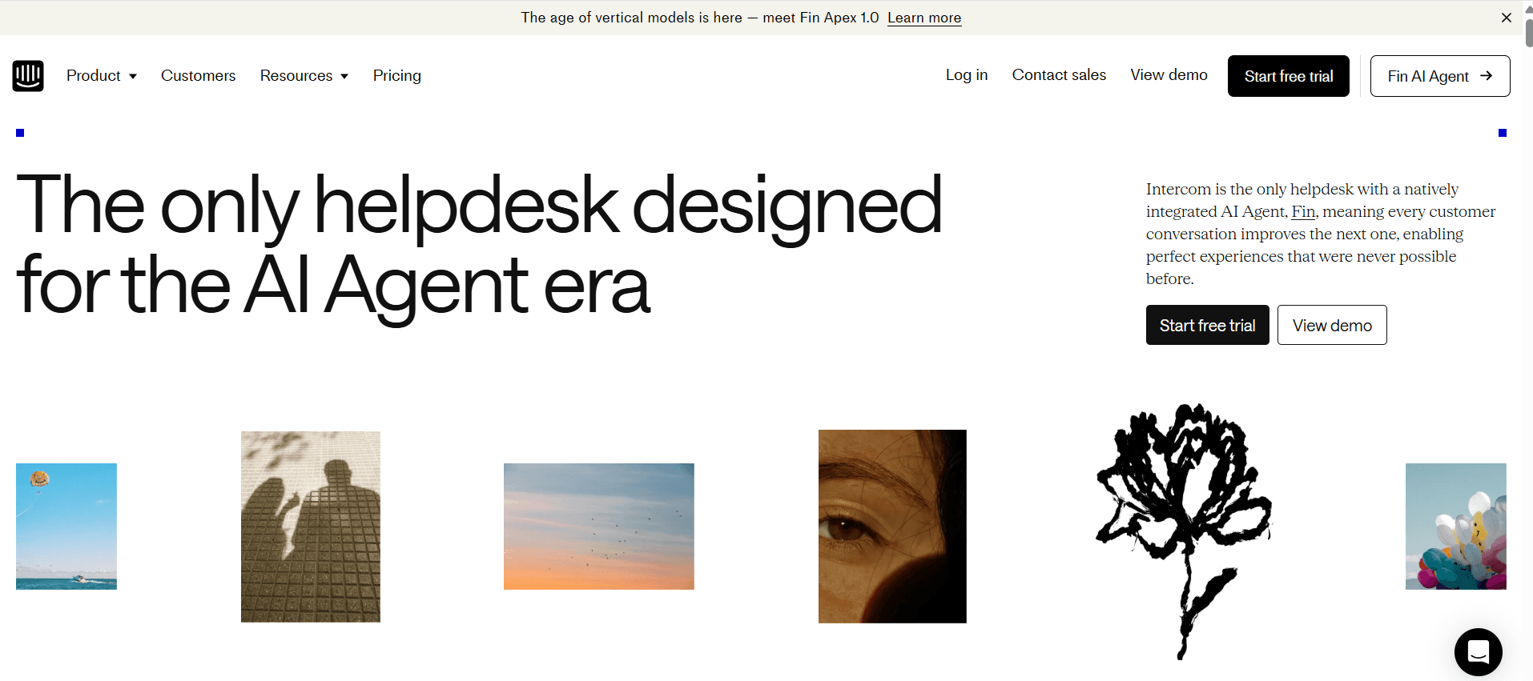Open the Customers page
This screenshot has height=681, width=1533.
point(198,76)
